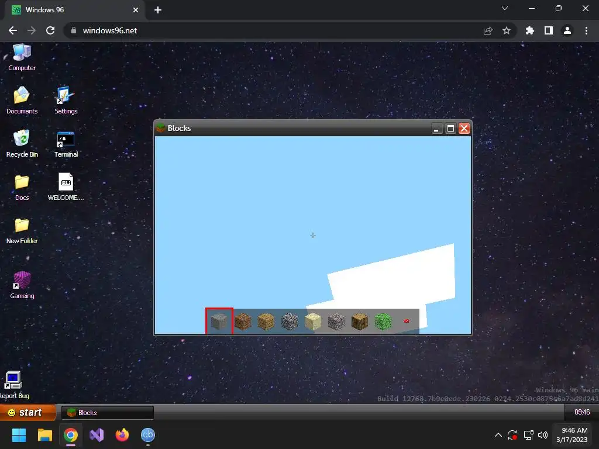Select the cobblestone block in hotbar
The width and height of the screenshot is (599, 449).
coord(290,322)
